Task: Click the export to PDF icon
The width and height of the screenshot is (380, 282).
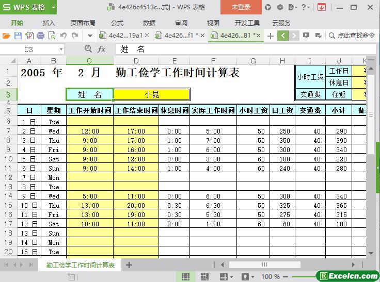Action: [29, 36]
